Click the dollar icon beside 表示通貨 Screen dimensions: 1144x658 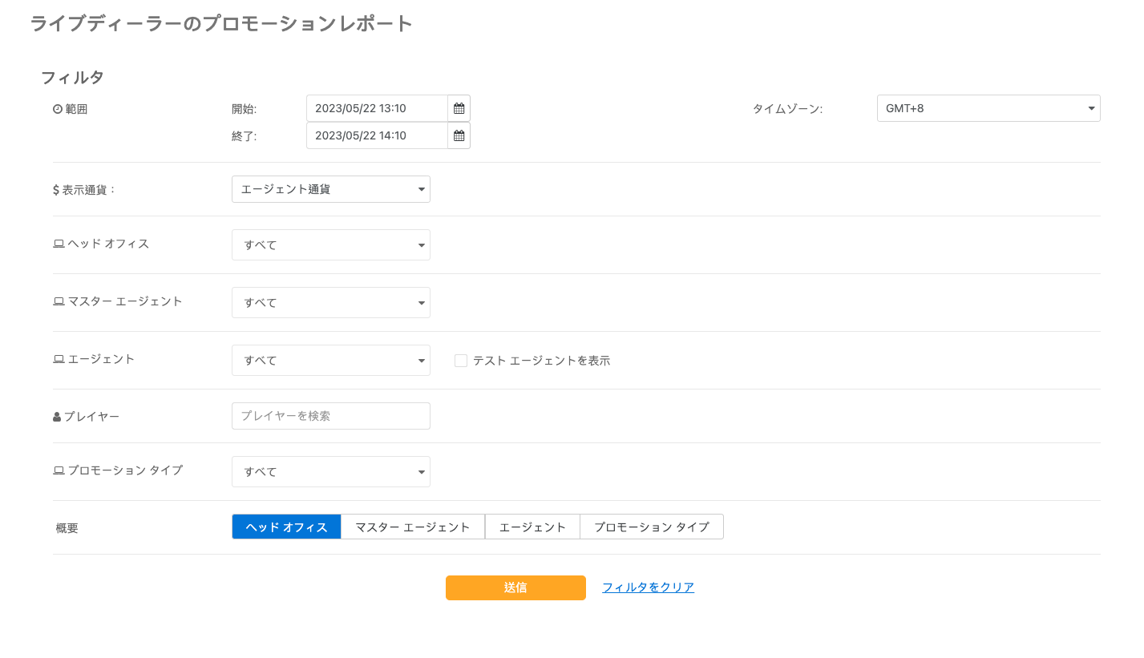[55, 189]
